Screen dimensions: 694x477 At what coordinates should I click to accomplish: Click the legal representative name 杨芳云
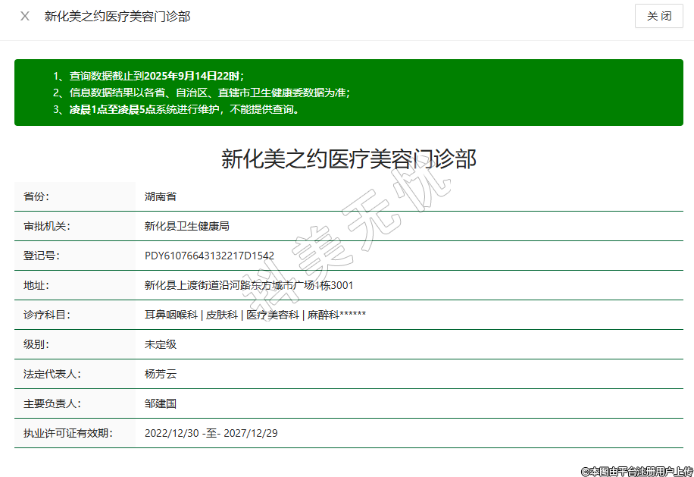pyautogui.click(x=161, y=374)
